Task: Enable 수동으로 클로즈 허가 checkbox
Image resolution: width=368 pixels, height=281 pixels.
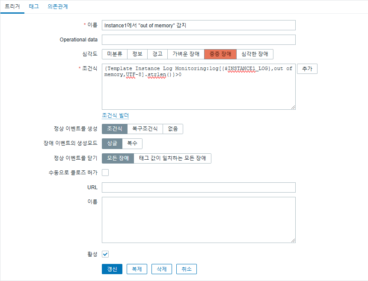Action: 105,173
